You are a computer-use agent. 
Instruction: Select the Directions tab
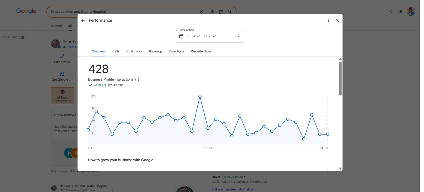pos(177,51)
